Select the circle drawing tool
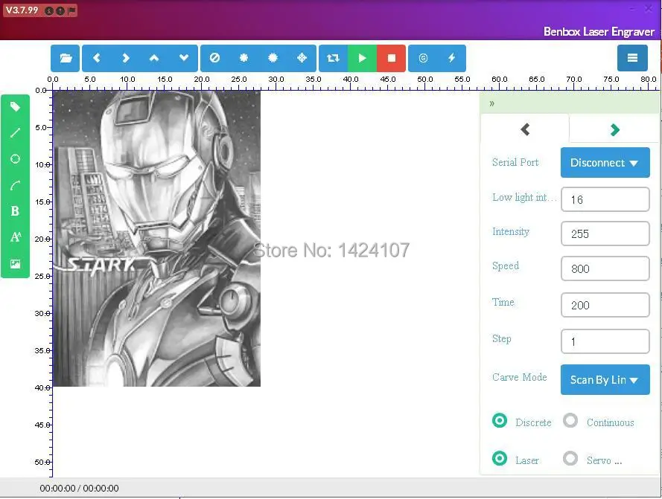Screen dimensions: 662x499 tap(15, 159)
